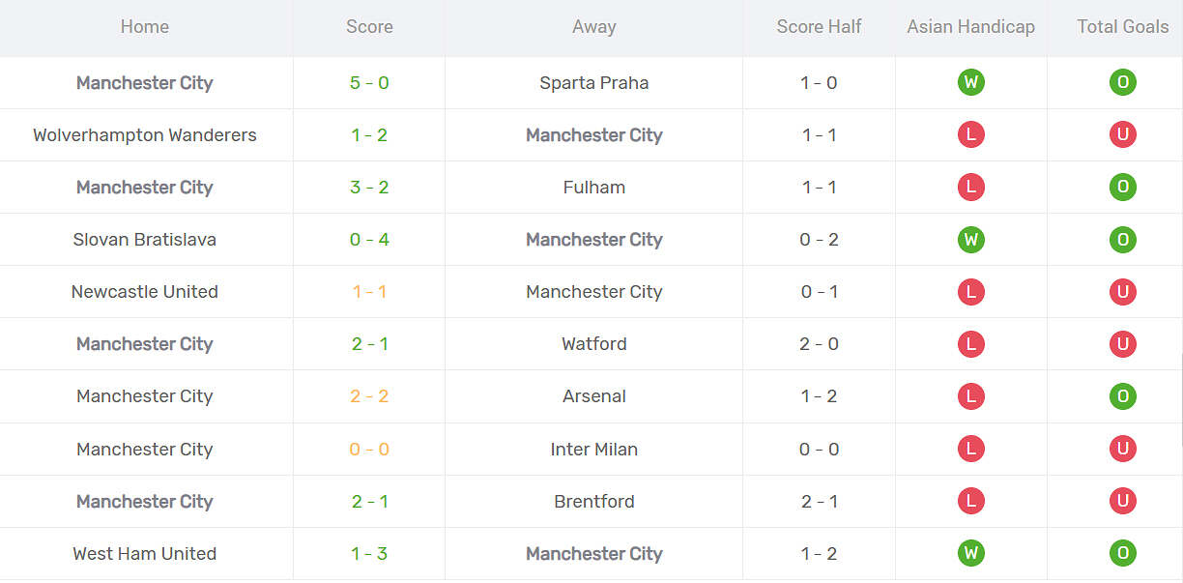Click the L handicap badge in Inter Milan row
Screen dimensions: 1183x583
(970, 449)
